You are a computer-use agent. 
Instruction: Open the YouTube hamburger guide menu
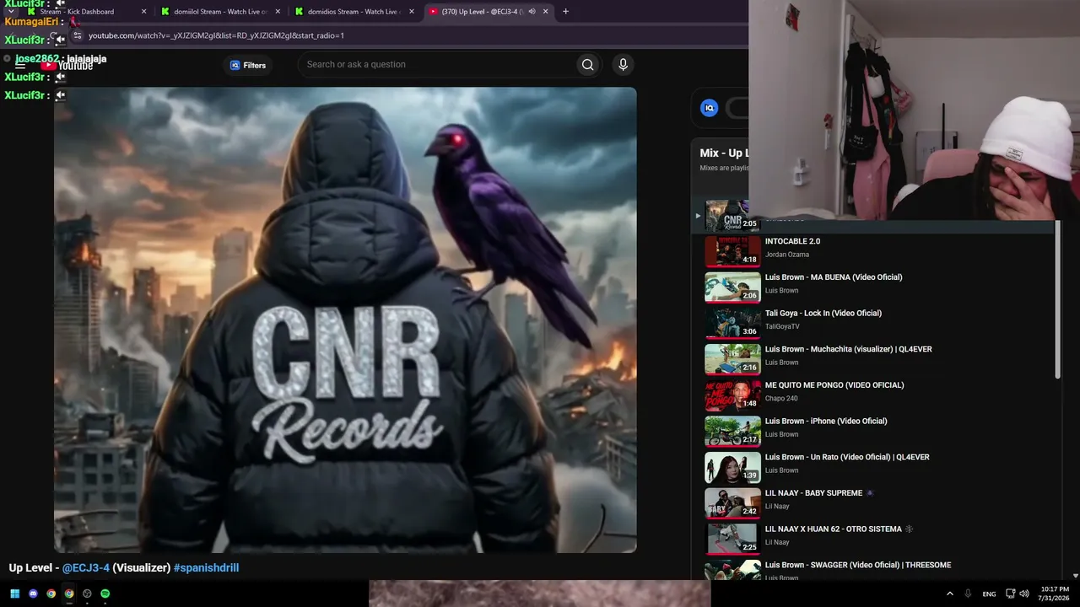[x=20, y=65]
